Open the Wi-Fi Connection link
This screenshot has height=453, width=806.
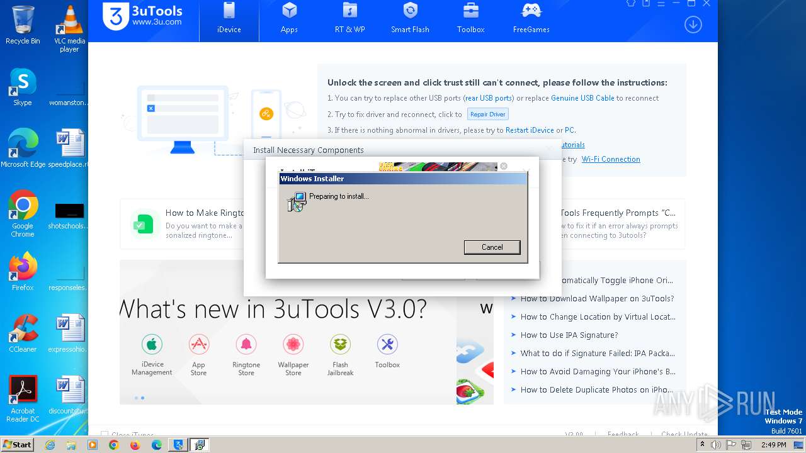point(611,159)
